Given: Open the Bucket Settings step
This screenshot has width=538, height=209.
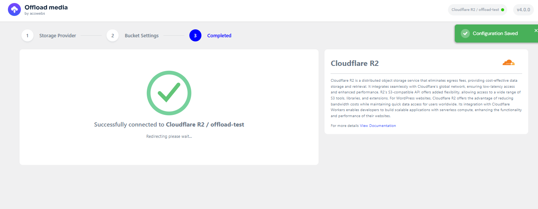Looking at the screenshot, I should [142, 36].
